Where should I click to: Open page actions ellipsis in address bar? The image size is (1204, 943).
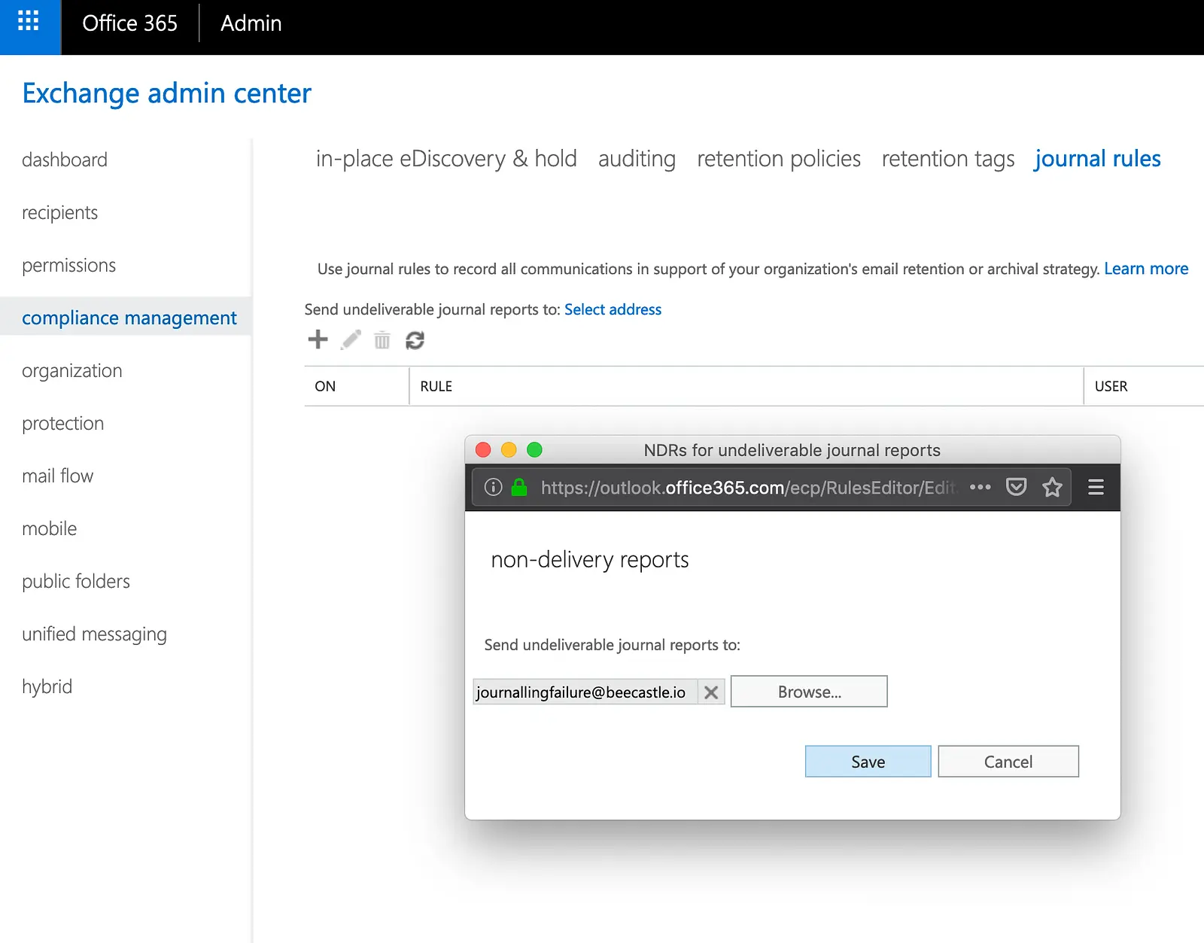pyautogui.click(x=981, y=487)
